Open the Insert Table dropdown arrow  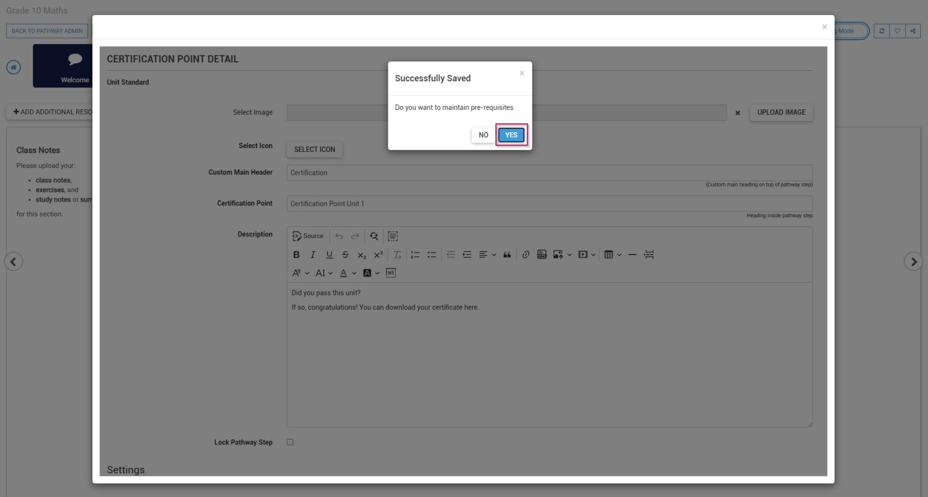click(x=619, y=255)
